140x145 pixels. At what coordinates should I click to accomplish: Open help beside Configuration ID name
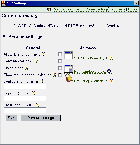(43, 81)
